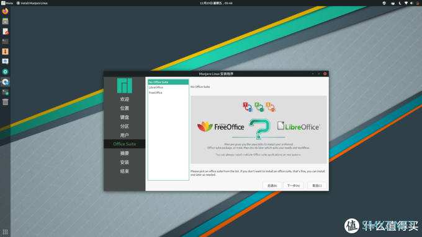Click the installer disc icon in dock
422x237 pixels.
pyautogui.click(x=5, y=82)
